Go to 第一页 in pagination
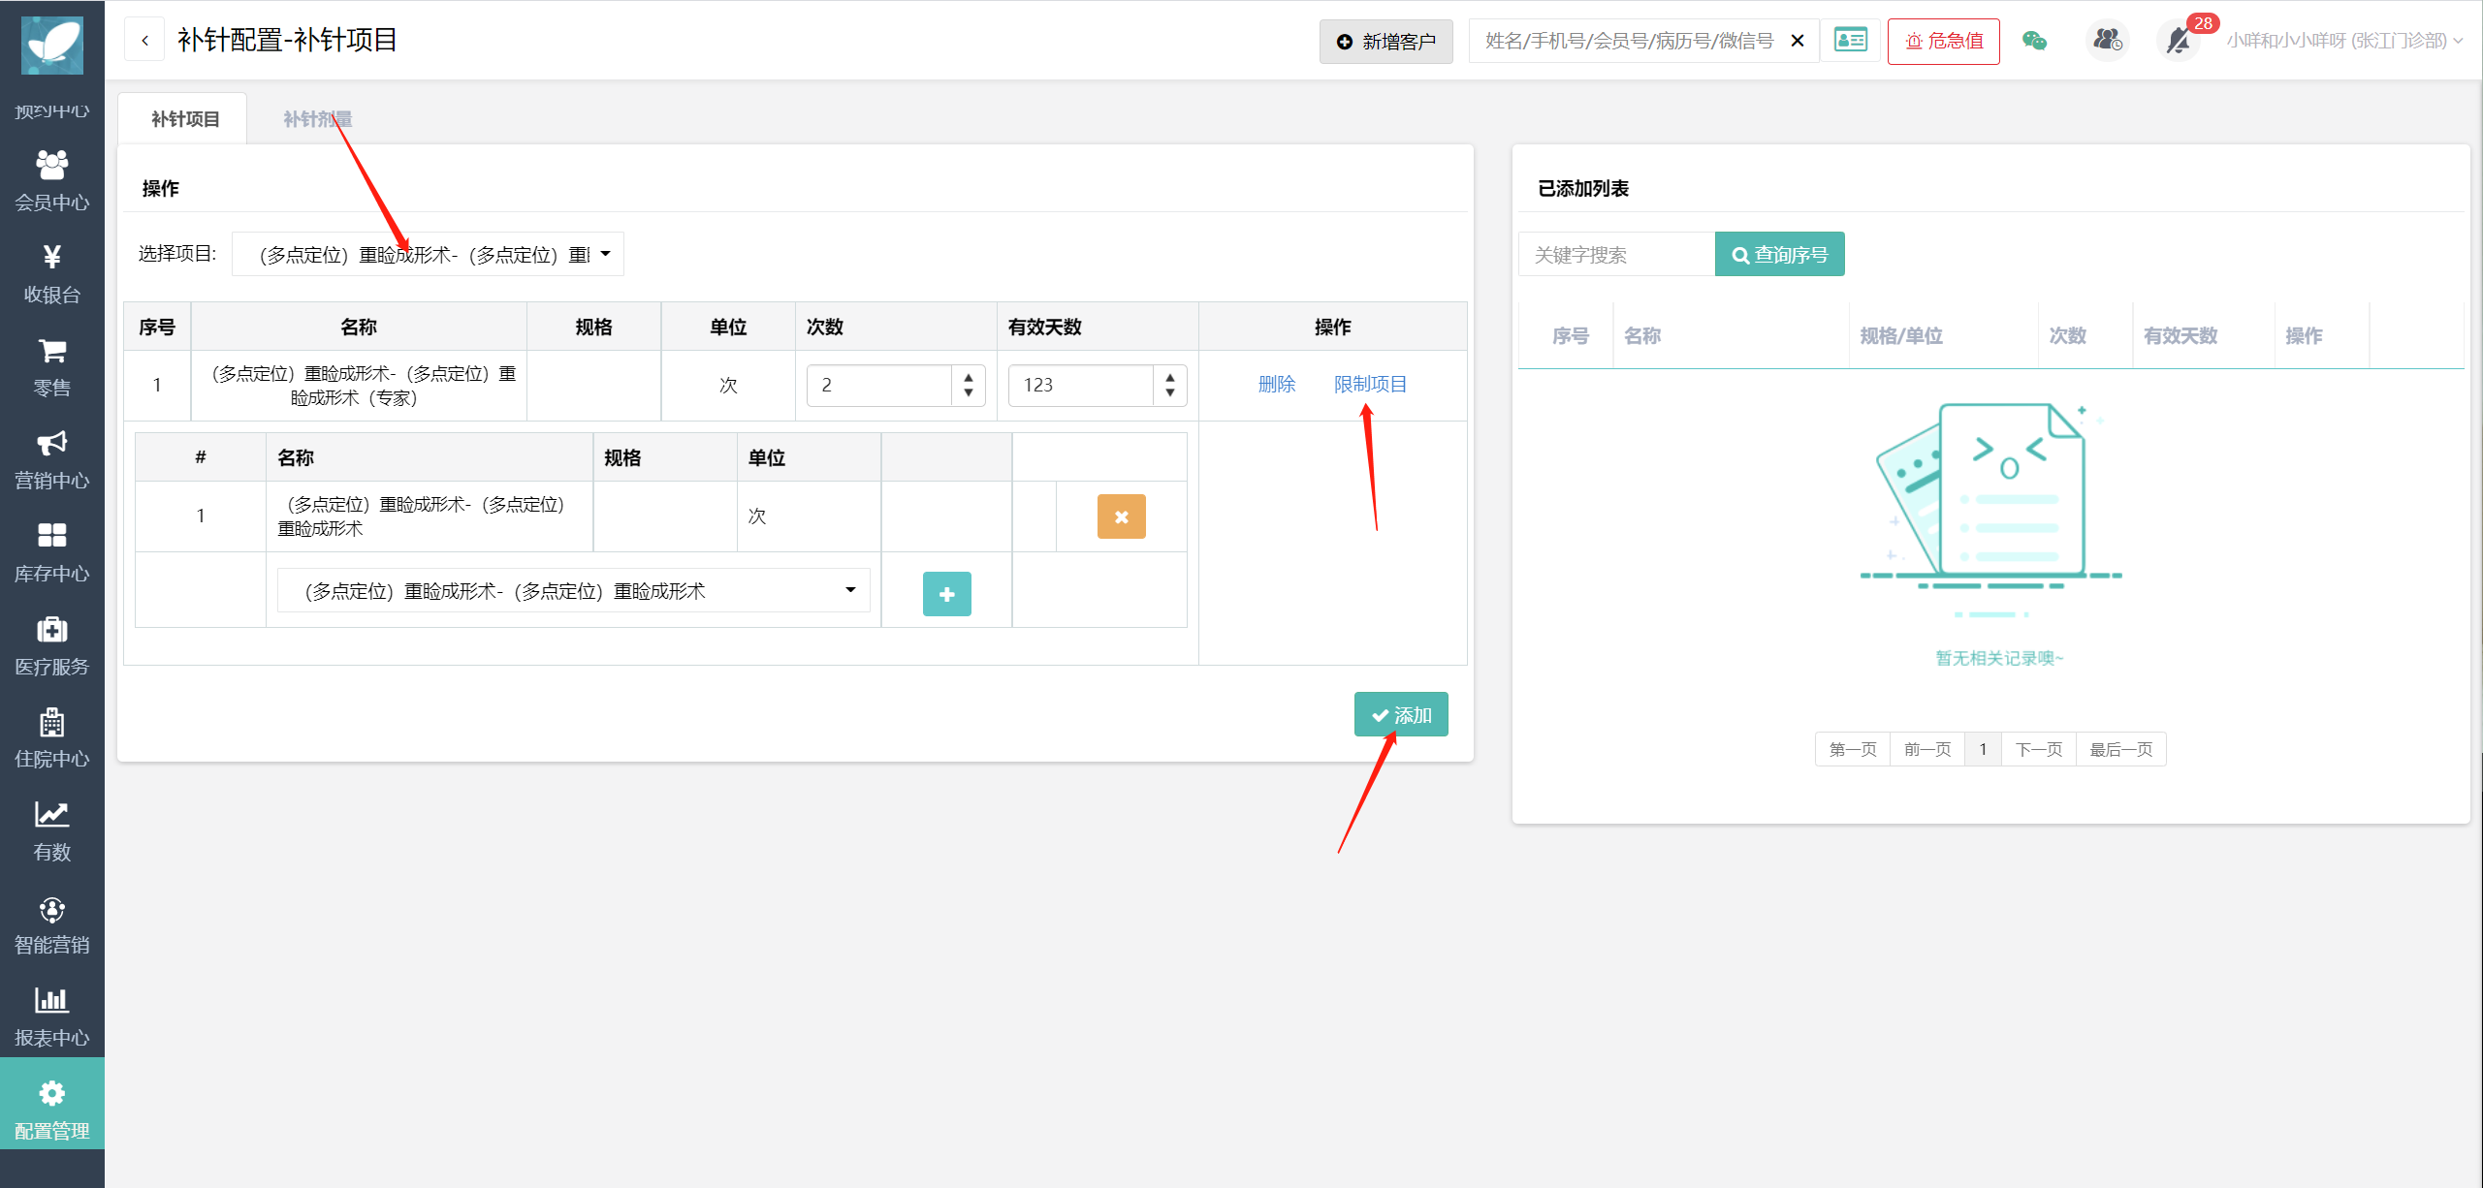Screen dimensions: 2483x1188 pos(1852,749)
